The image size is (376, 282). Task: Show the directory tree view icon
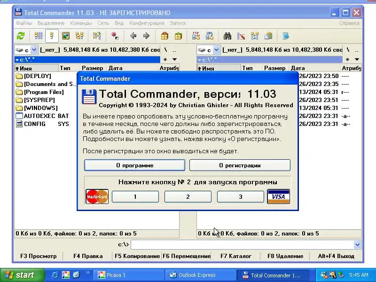click(x=79, y=36)
